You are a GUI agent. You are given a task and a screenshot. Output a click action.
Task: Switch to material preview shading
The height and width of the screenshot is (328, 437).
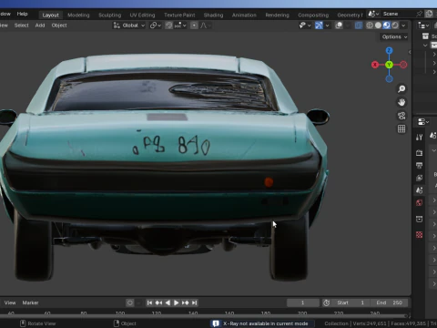[x=386, y=26]
